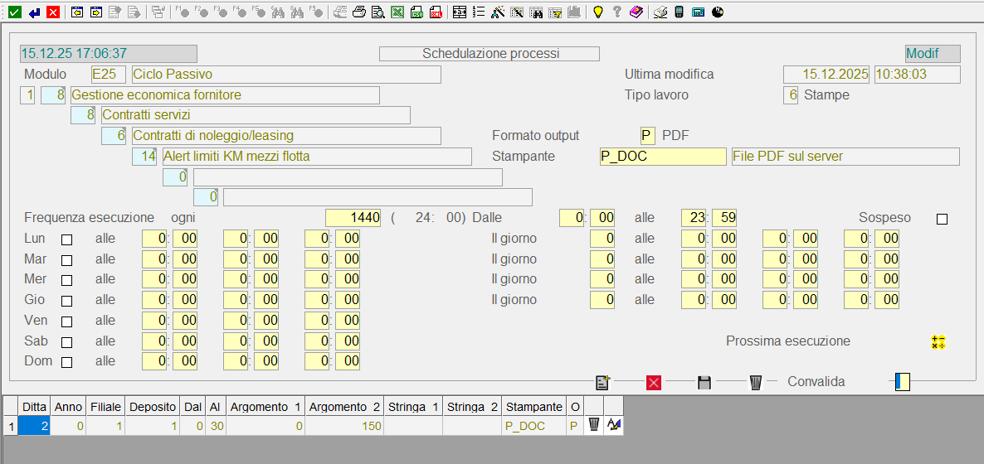Click the new record document icon
This screenshot has width=984, height=464.
603,382
